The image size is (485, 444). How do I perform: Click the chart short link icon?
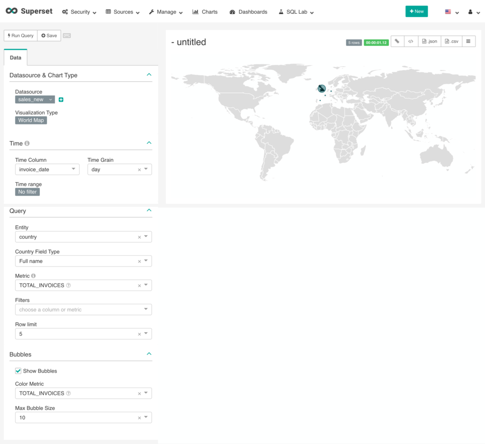(397, 41)
